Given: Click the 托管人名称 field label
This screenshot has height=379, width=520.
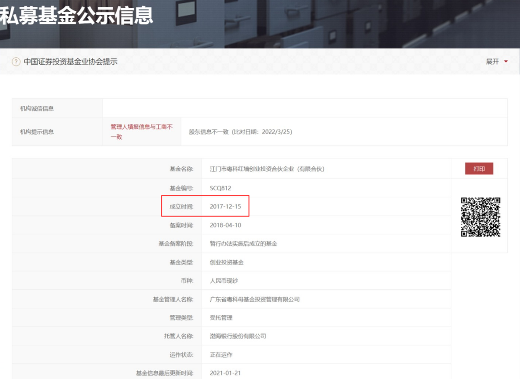Looking at the screenshot, I should (179, 336).
